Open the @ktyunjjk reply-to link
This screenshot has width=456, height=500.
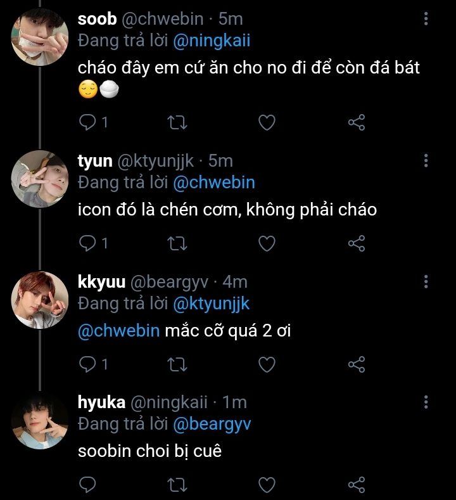point(212,304)
